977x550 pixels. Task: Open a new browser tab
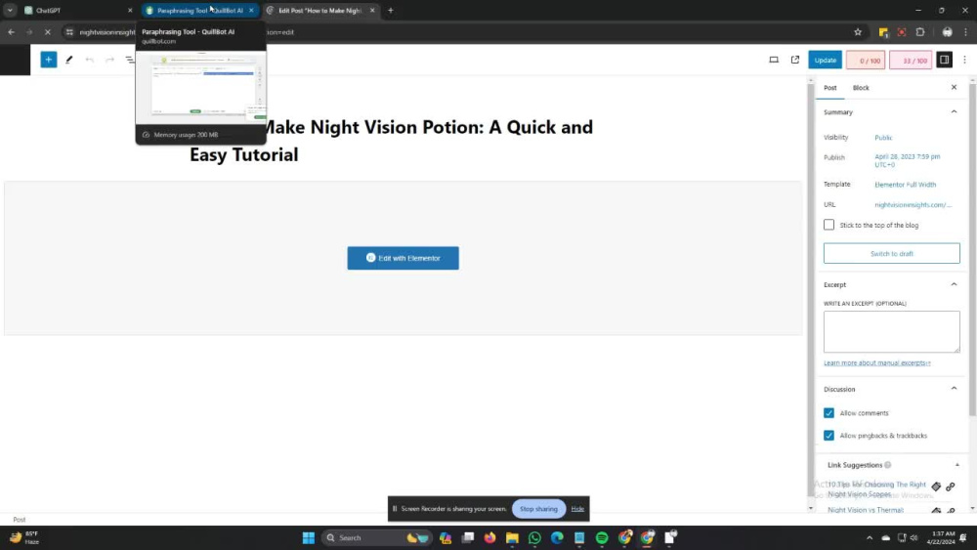pos(391,10)
